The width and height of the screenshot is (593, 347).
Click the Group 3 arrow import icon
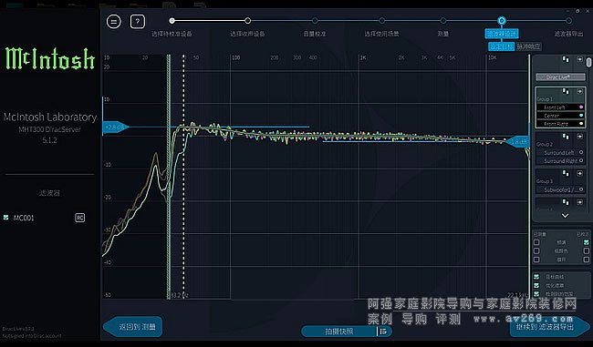pyautogui.click(x=579, y=173)
